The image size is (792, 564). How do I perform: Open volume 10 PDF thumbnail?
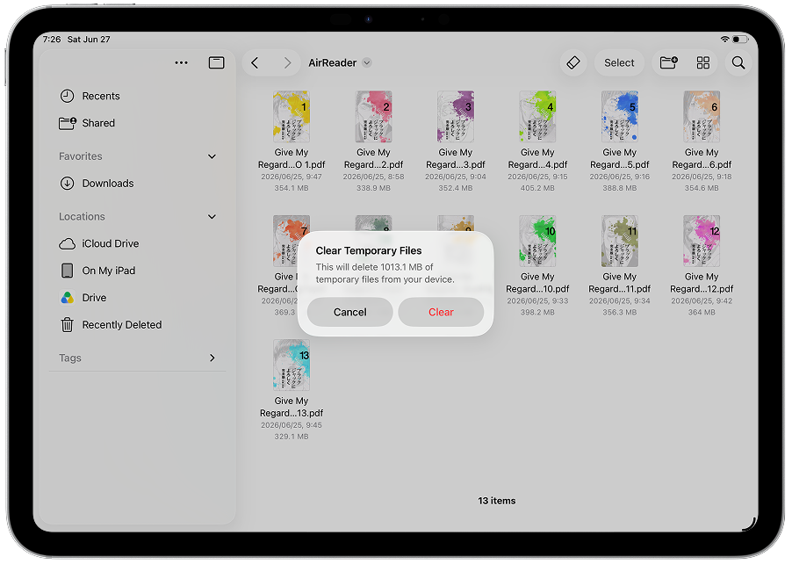(537, 241)
